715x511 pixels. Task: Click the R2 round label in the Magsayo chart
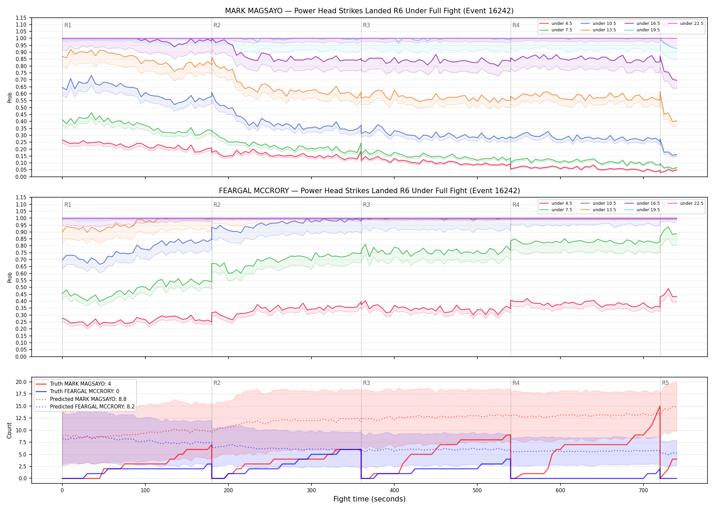[x=217, y=25]
